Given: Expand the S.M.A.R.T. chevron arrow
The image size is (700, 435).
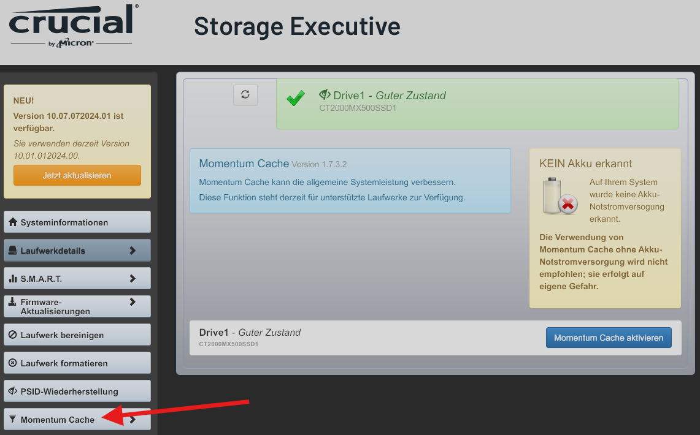Looking at the screenshot, I should pyautogui.click(x=133, y=279).
